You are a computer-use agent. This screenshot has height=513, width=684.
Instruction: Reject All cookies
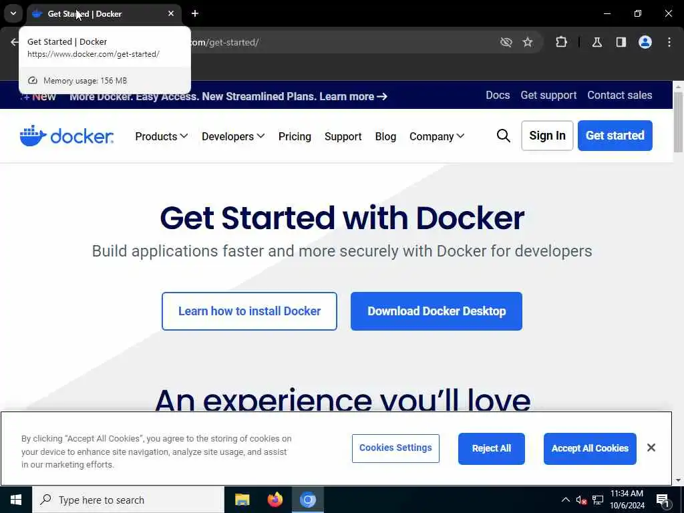tap(491, 448)
